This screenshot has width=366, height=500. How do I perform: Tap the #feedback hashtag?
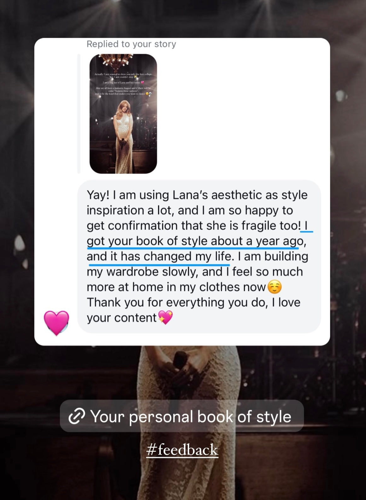(x=182, y=449)
